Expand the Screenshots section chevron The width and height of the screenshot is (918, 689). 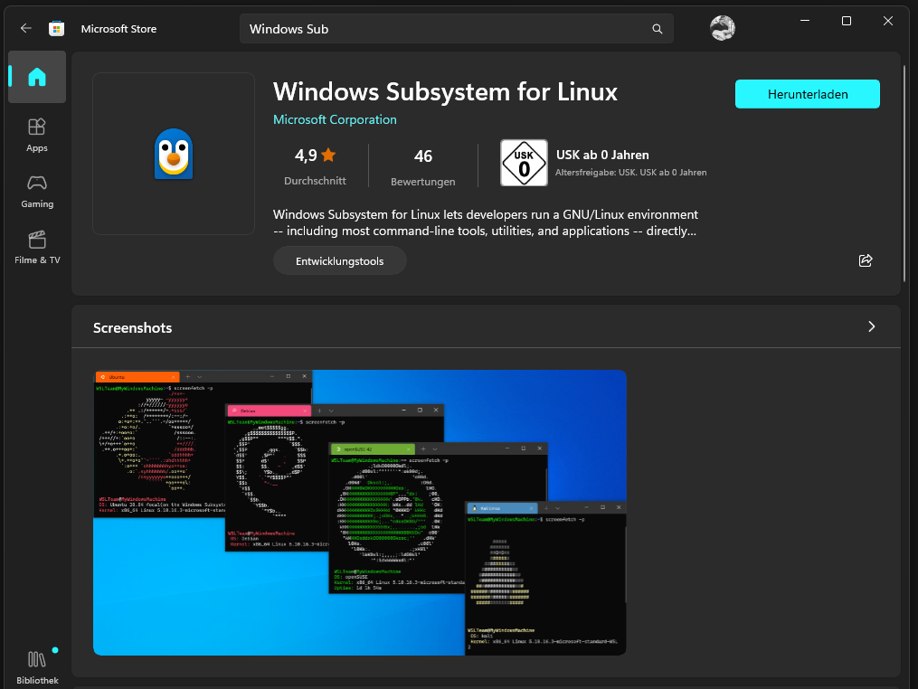tap(871, 326)
